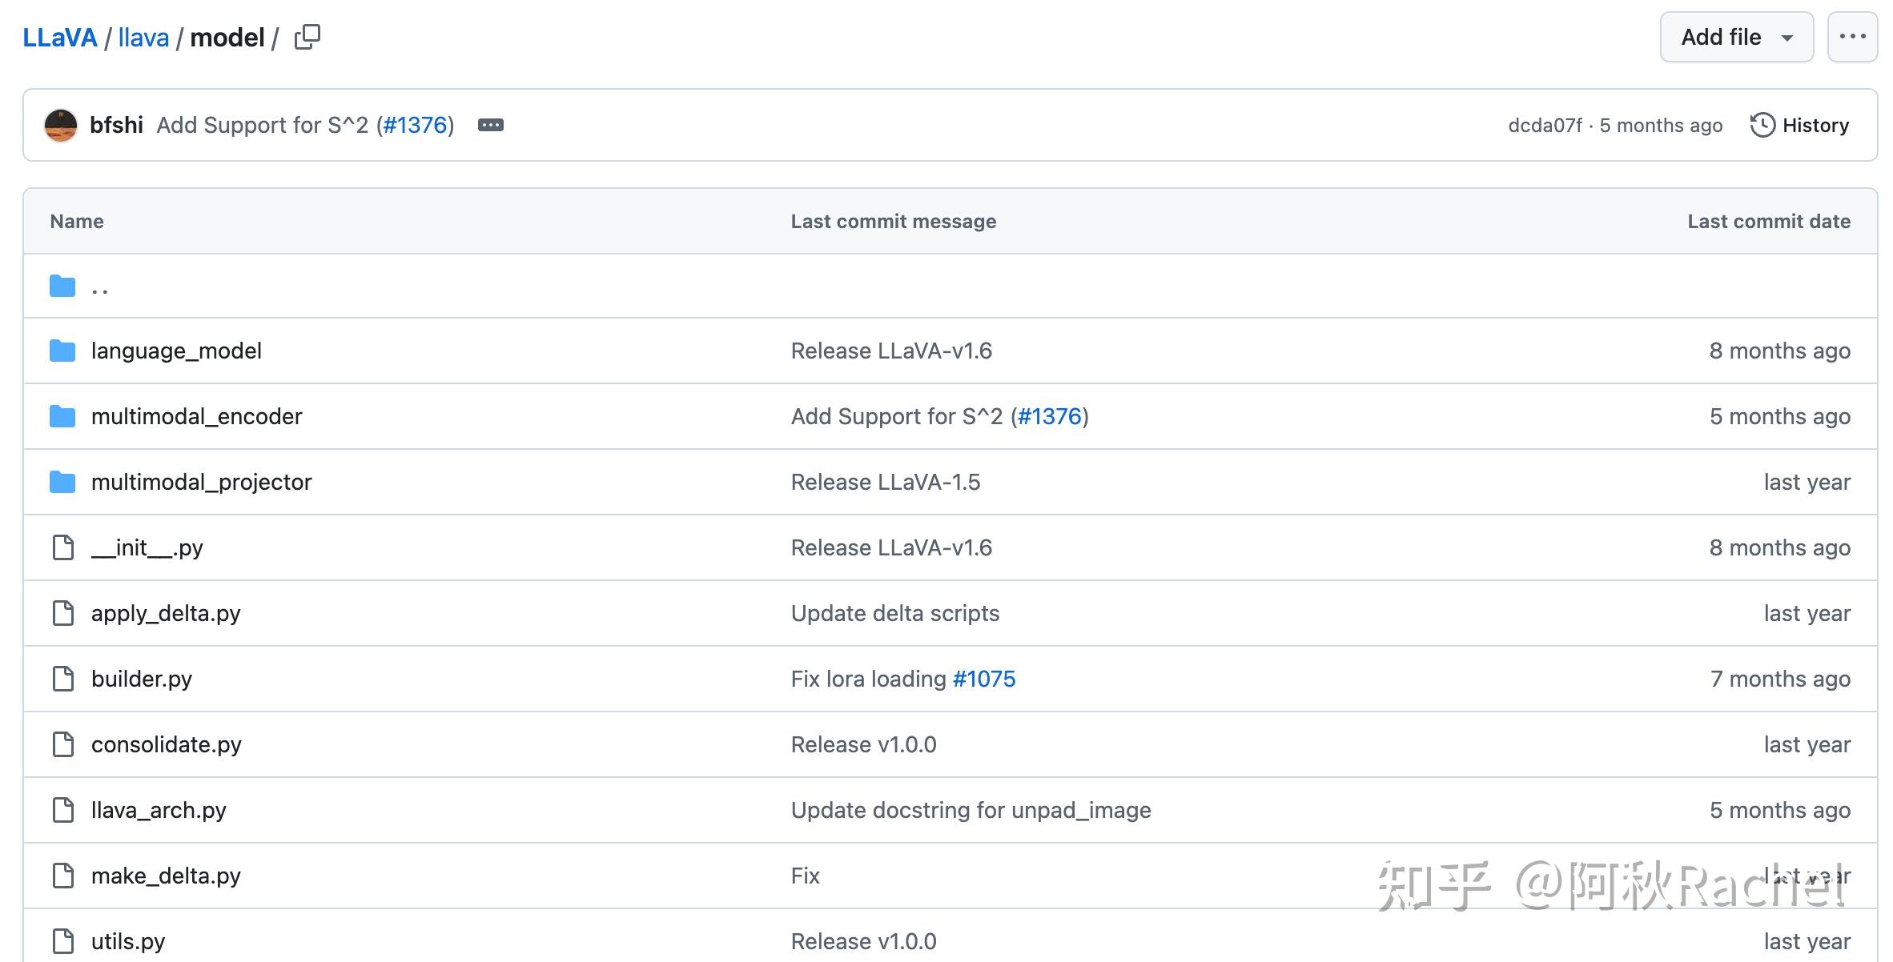
Task: Click the file icon beside __init__.py
Action: tap(62, 547)
